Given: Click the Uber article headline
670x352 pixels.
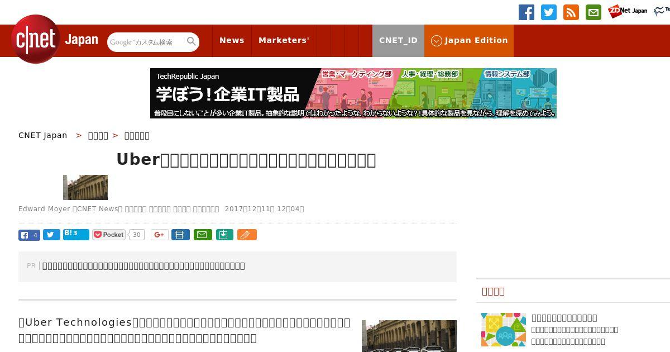Looking at the screenshot, I should click(x=246, y=160).
